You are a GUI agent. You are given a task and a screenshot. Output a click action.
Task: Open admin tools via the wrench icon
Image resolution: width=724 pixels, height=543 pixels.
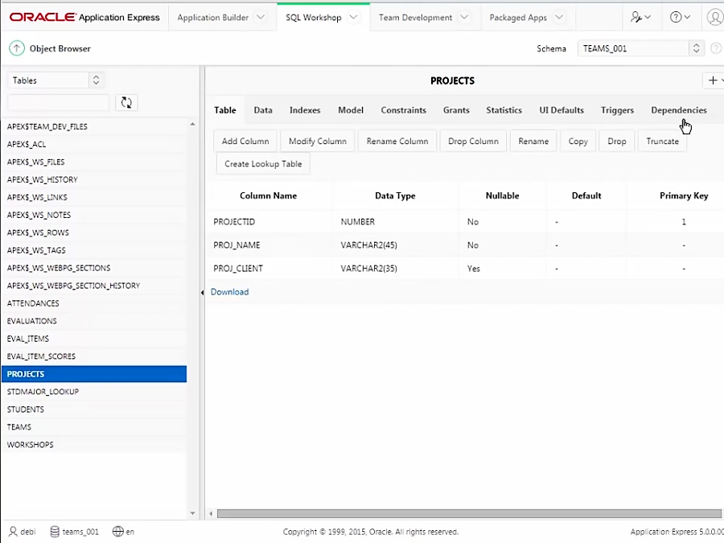[x=636, y=16]
